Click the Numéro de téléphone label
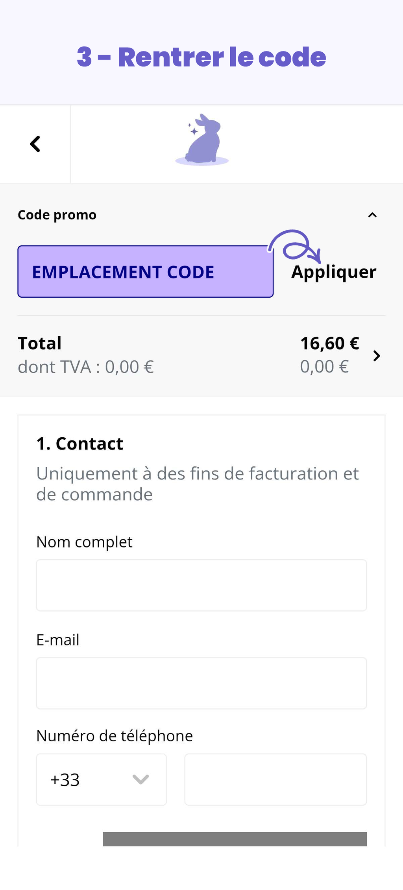Image resolution: width=403 pixels, height=890 pixels. [x=115, y=736]
